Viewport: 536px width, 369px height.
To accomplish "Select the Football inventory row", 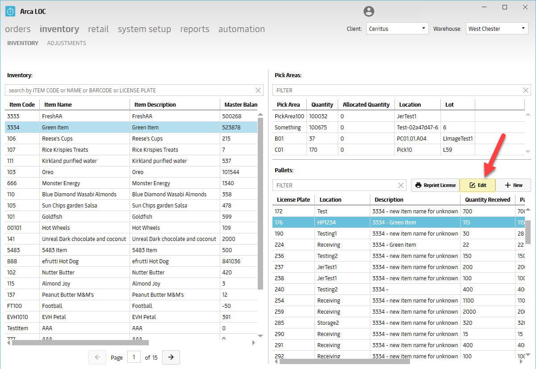I will click(131, 306).
